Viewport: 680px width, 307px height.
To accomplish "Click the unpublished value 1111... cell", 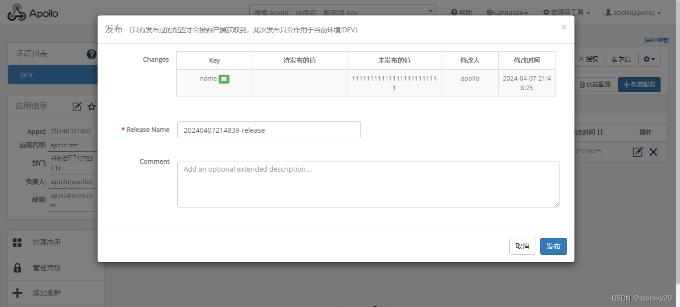I will (394, 83).
